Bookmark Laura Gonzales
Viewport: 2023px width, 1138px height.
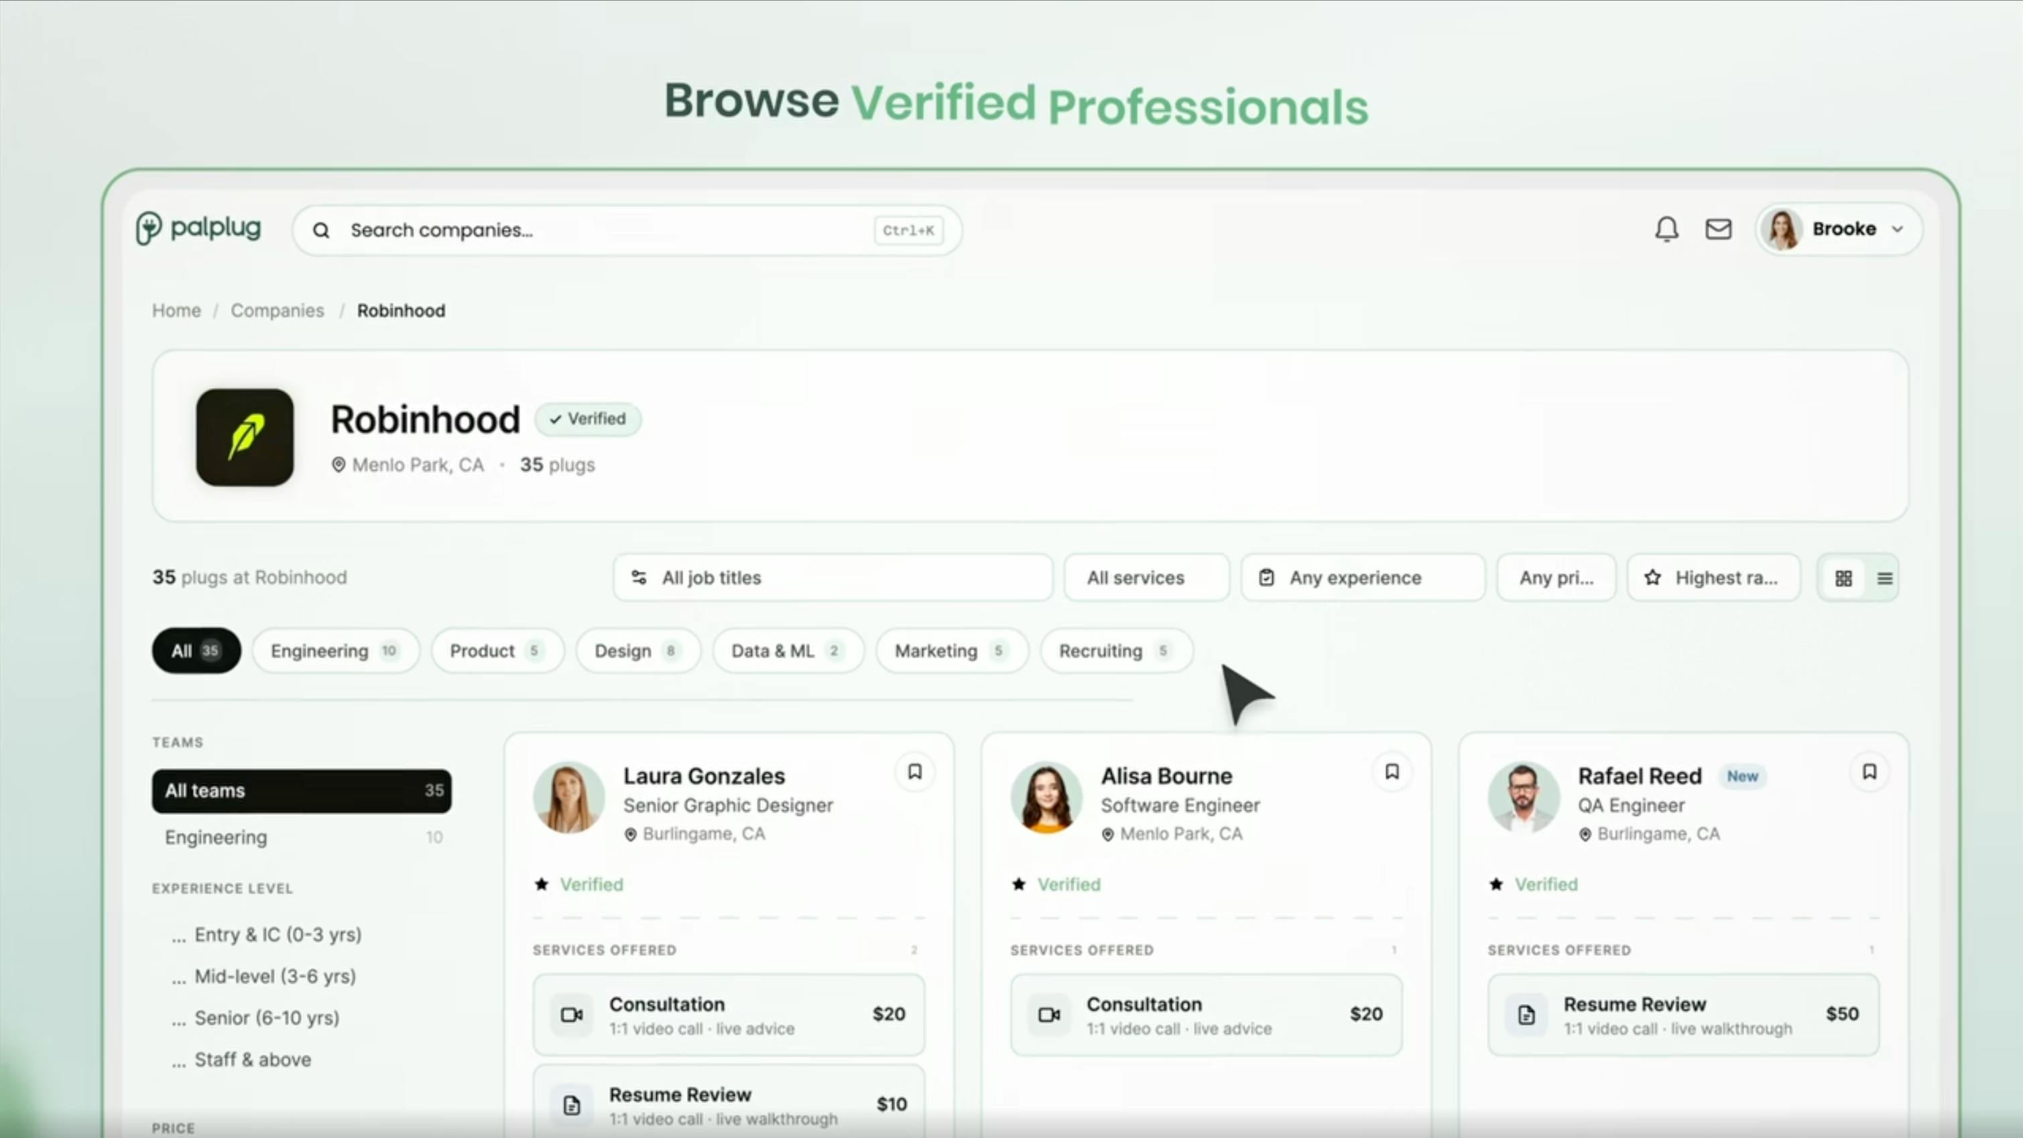click(915, 772)
